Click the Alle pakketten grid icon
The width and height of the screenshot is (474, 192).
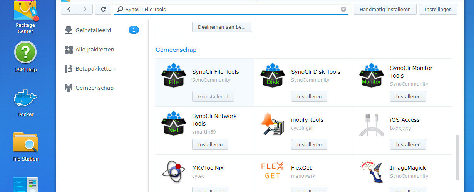coord(69,50)
